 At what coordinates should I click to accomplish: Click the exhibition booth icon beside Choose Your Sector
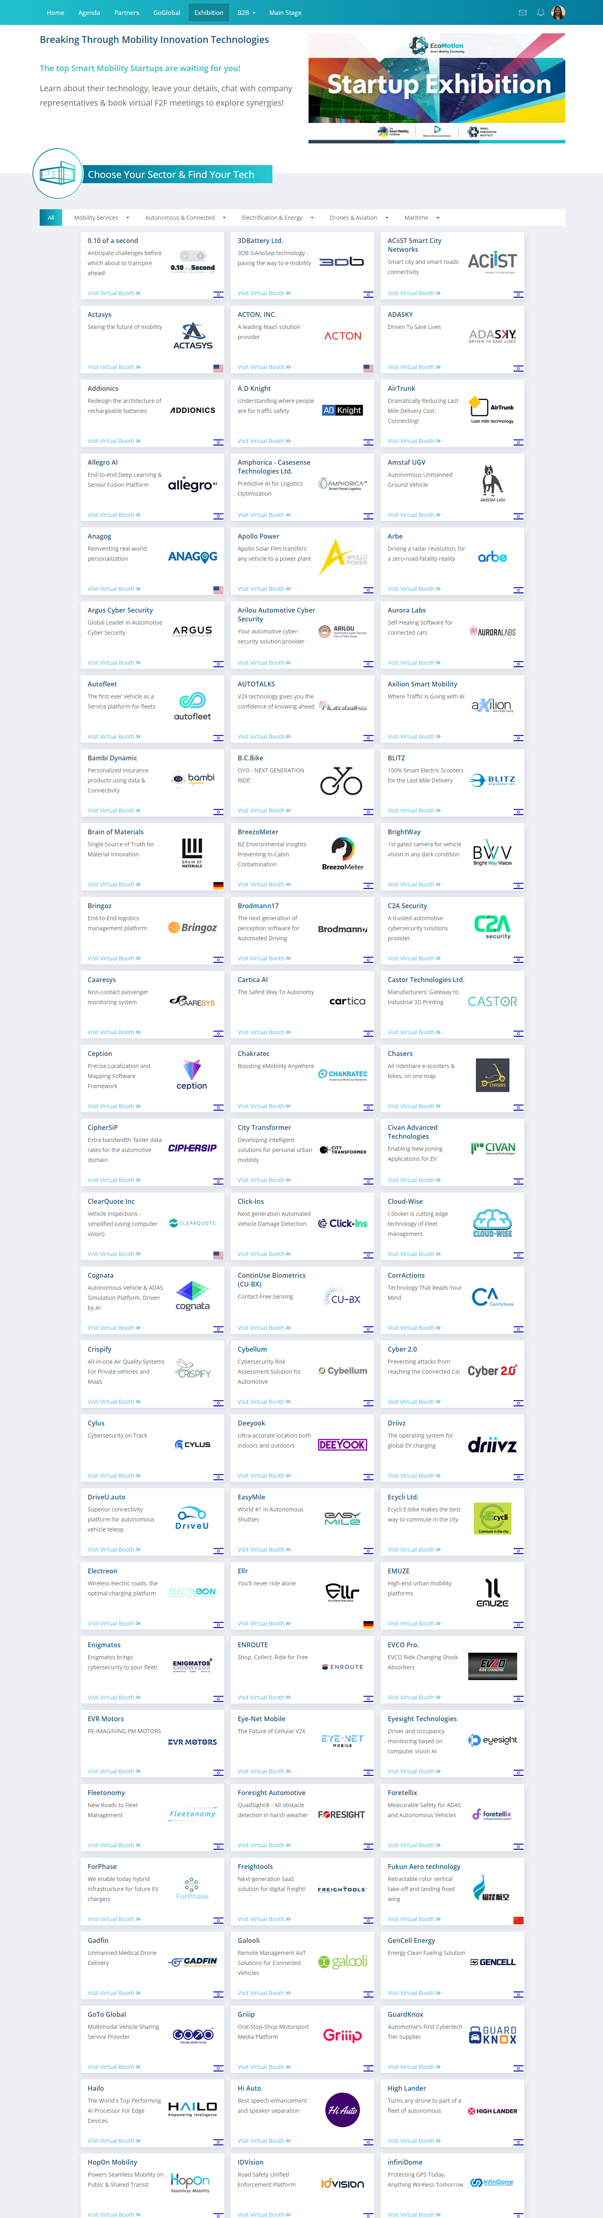click(58, 174)
